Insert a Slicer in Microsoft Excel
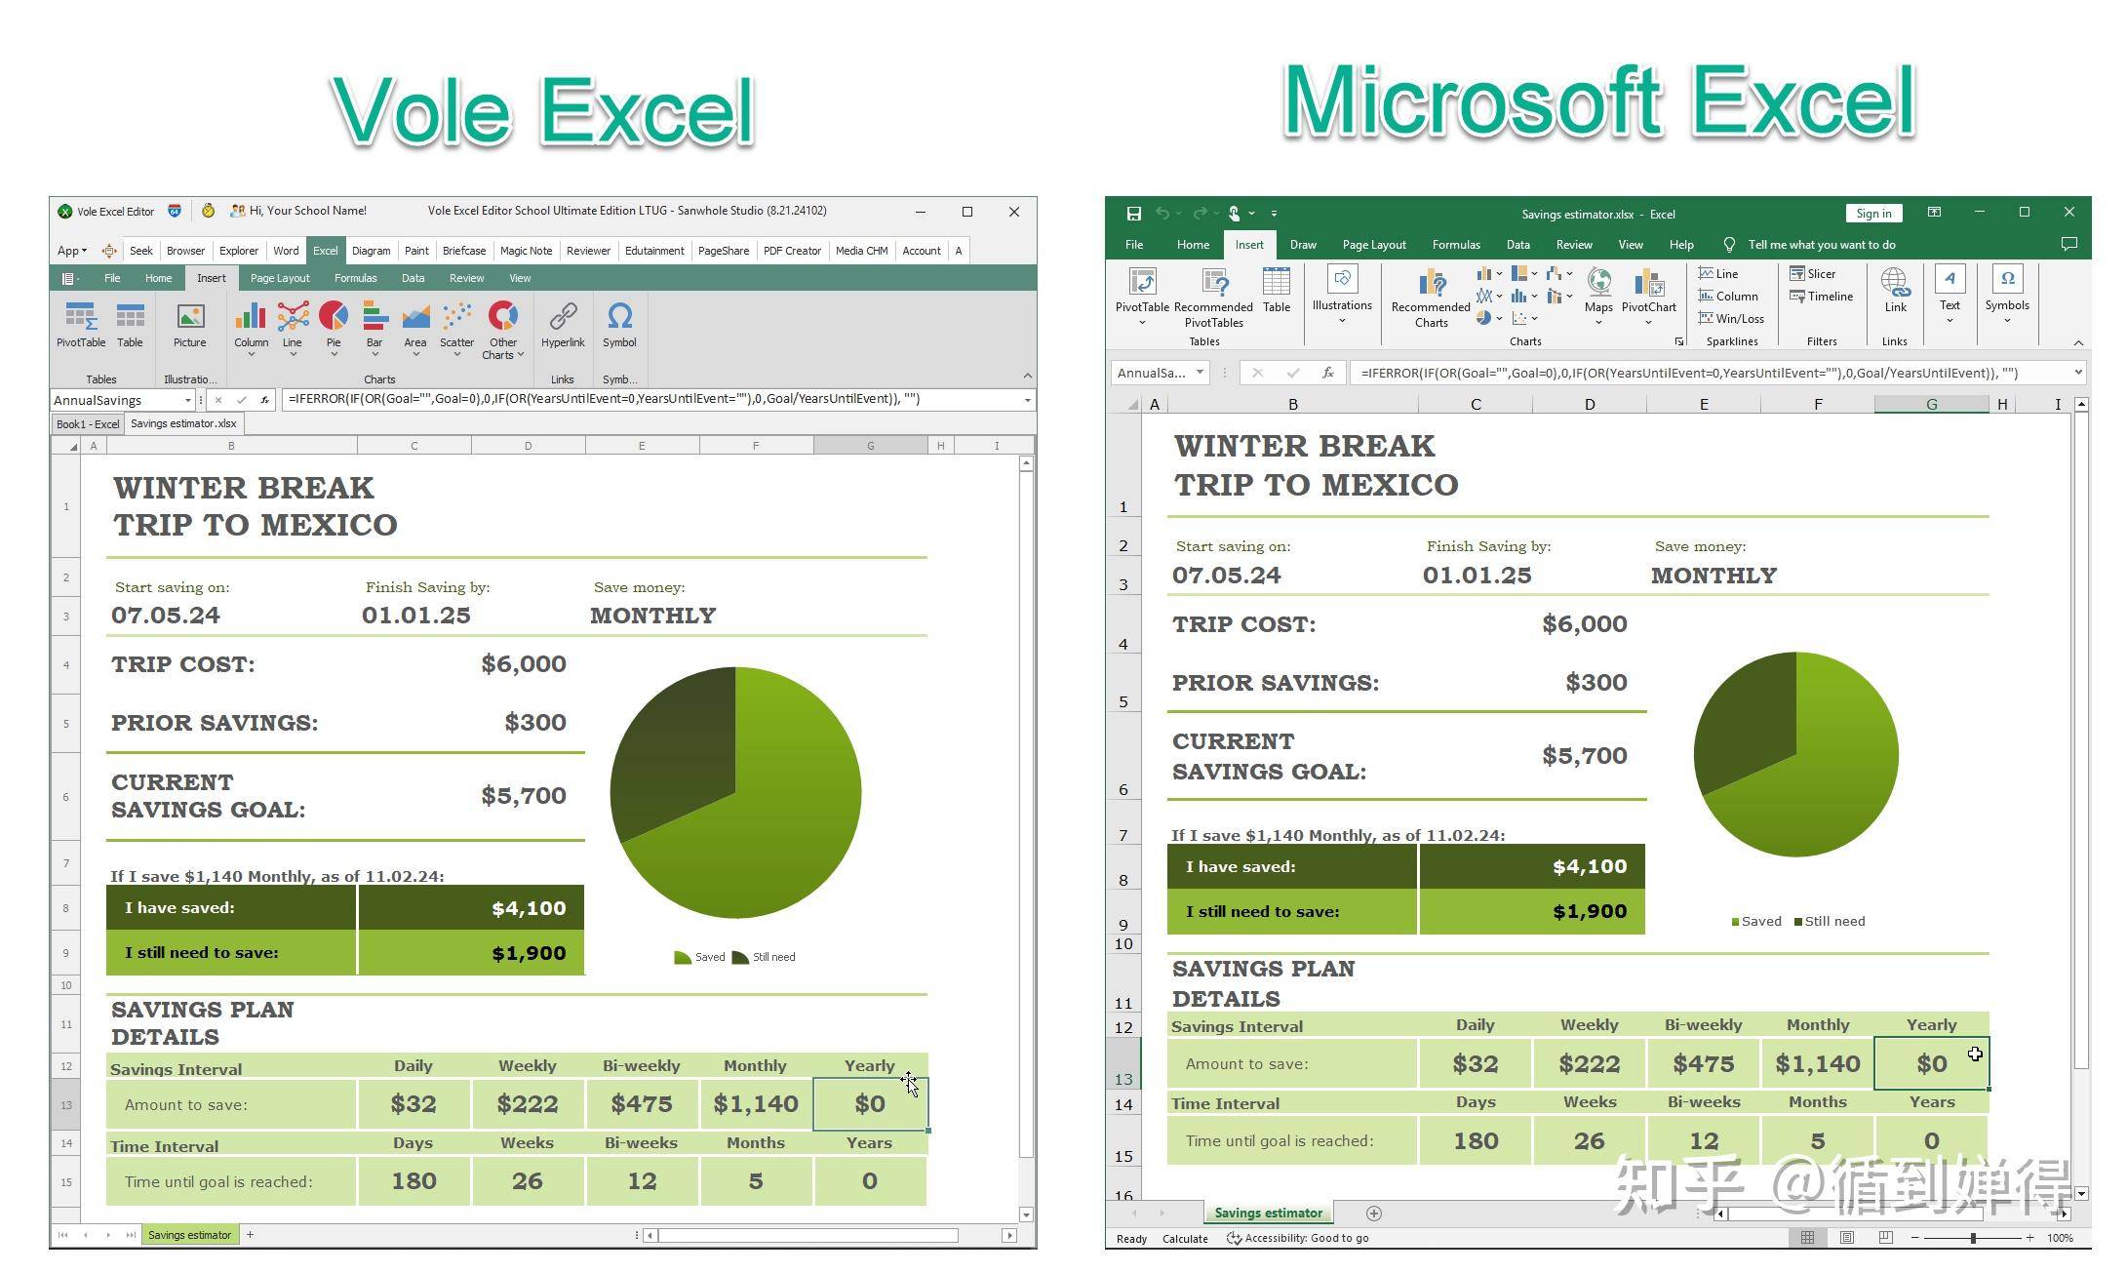2127x1274 pixels. pyautogui.click(x=1813, y=274)
